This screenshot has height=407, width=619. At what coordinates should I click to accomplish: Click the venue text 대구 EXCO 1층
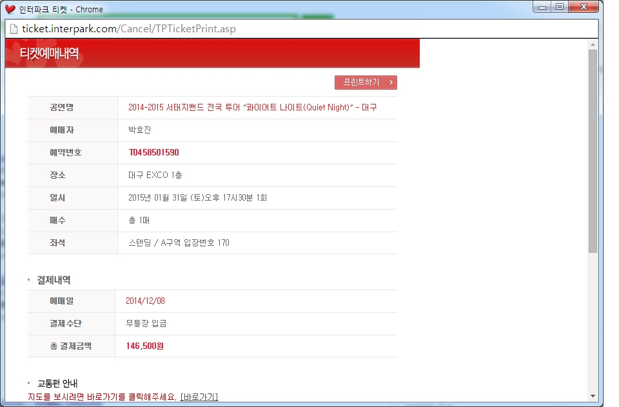155,175
